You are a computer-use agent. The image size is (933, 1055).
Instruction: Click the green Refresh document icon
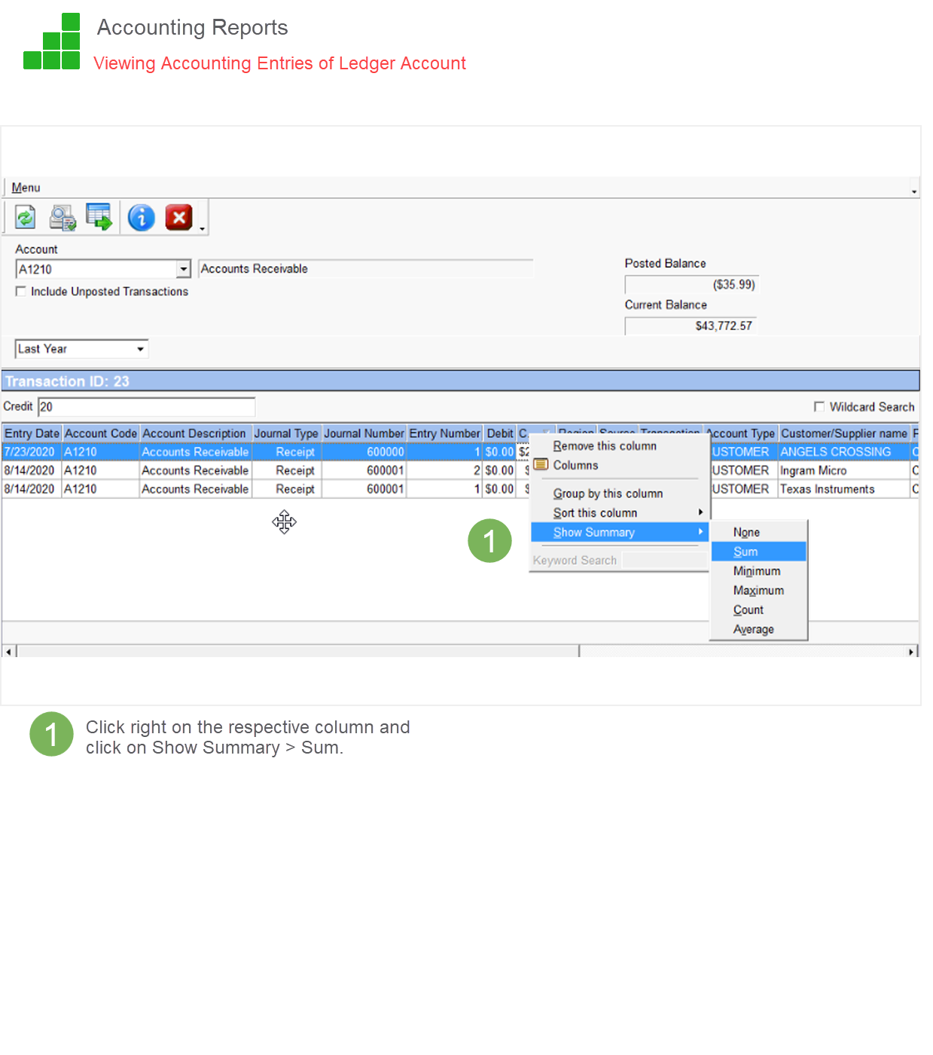coord(26,218)
